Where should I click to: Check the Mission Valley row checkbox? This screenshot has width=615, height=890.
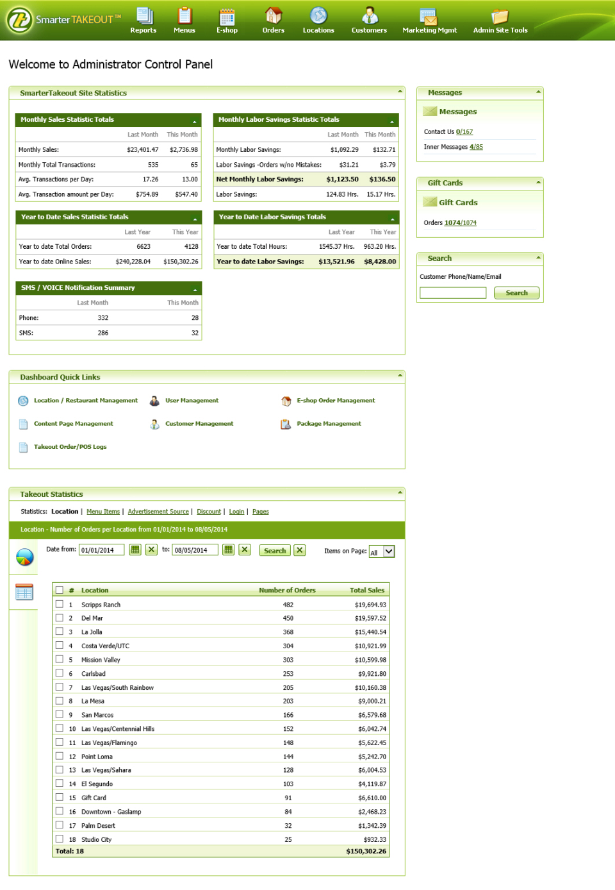(60, 659)
